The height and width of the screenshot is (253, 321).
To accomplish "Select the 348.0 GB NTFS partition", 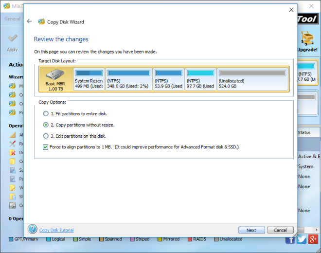I will pyautogui.click(x=128, y=79).
